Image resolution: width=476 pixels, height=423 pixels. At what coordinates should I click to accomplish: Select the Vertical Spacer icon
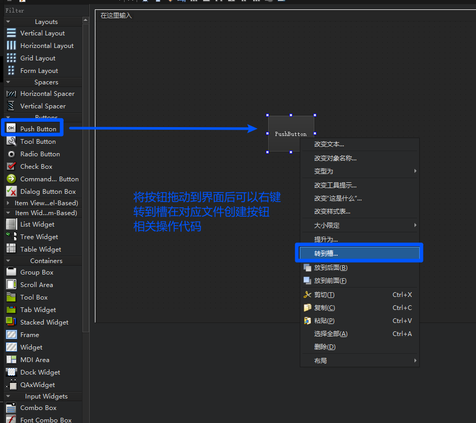[x=11, y=106]
